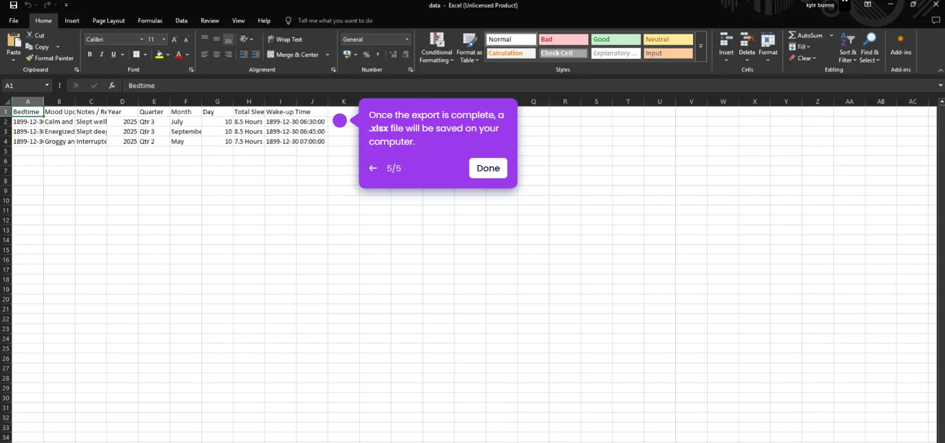This screenshot has width=945, height=443.
Task: Apply cell borders
Action: [136, 55]
